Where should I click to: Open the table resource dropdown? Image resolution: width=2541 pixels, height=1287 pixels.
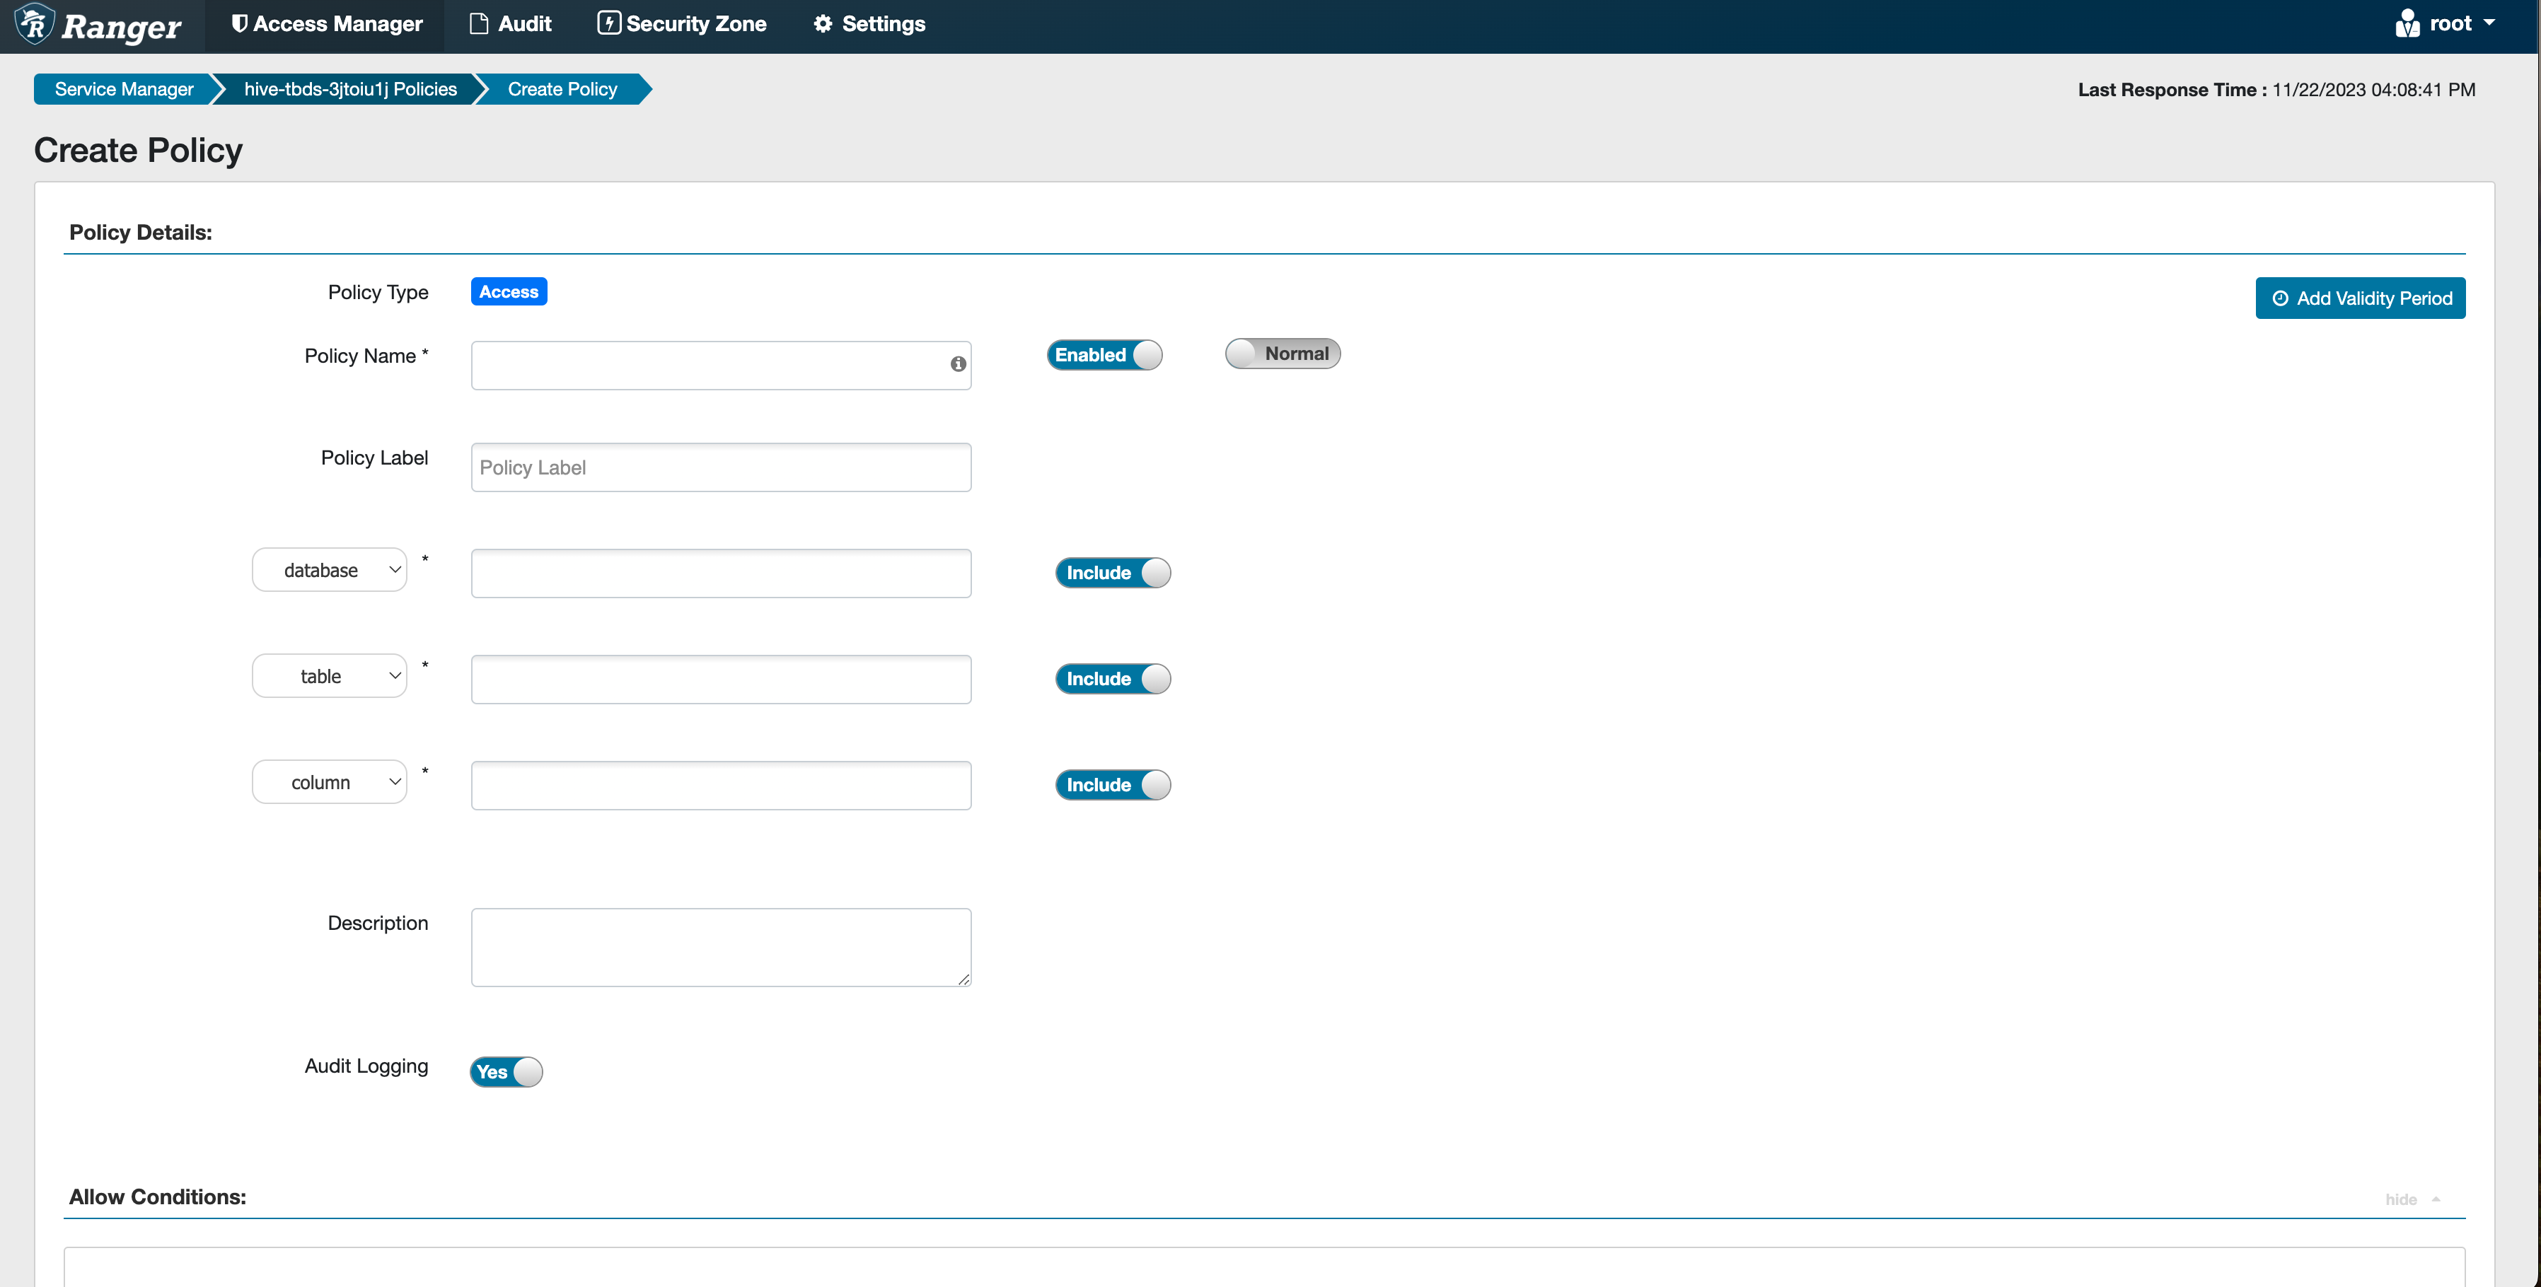click(330, 677)
